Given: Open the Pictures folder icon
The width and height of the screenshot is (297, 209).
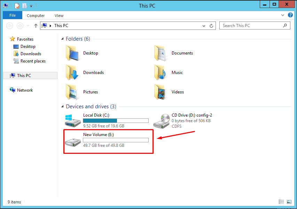Looking at the screenshot, I should 72,92.
